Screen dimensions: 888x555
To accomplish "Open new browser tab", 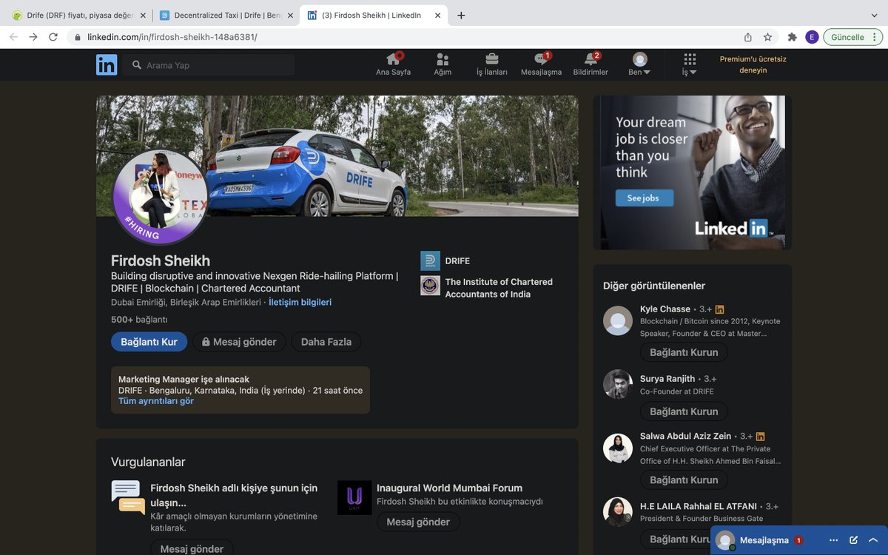I will [x=461, y=15].
